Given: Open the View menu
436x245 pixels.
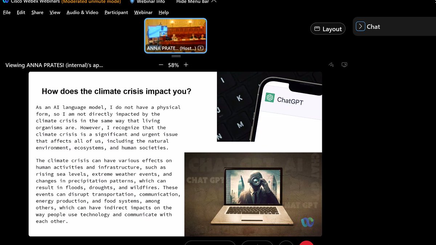Looking at the screenshot, I should pyautogui.click(x=55, y=12).
